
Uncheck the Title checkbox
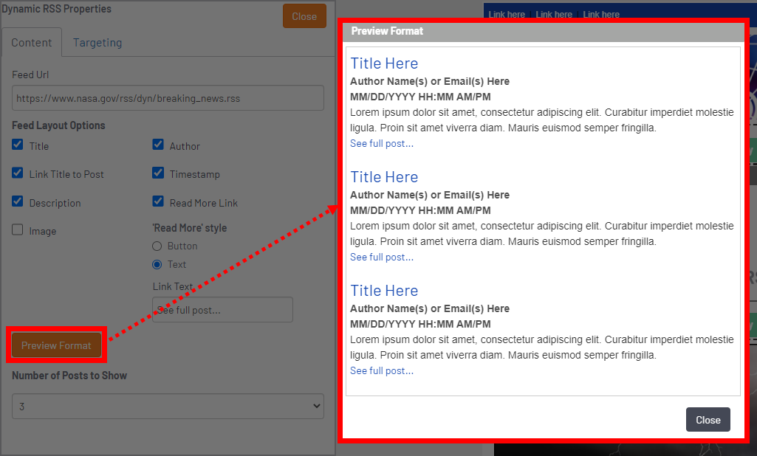18,145
